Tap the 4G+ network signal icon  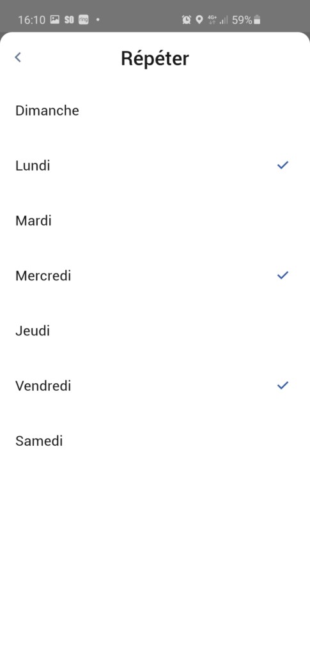pos(212,20)
